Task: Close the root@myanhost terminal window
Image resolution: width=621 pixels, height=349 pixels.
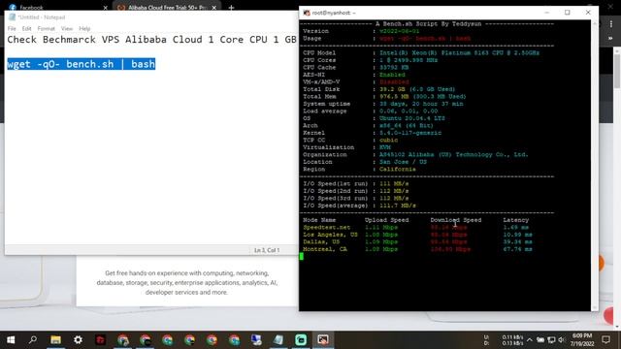Action: (x=588, y=13)
